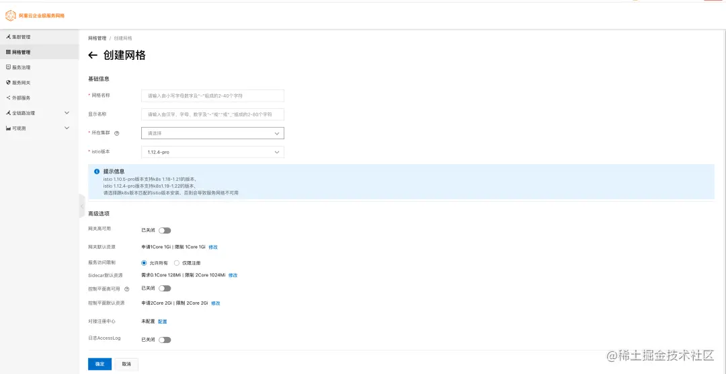Viewport: 726px width, 374px height.
Task: Expand the 可观测 chevron
Action: [x=67, y=128]
